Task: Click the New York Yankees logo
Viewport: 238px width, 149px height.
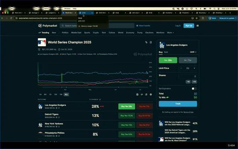Action: pos(40,125)
